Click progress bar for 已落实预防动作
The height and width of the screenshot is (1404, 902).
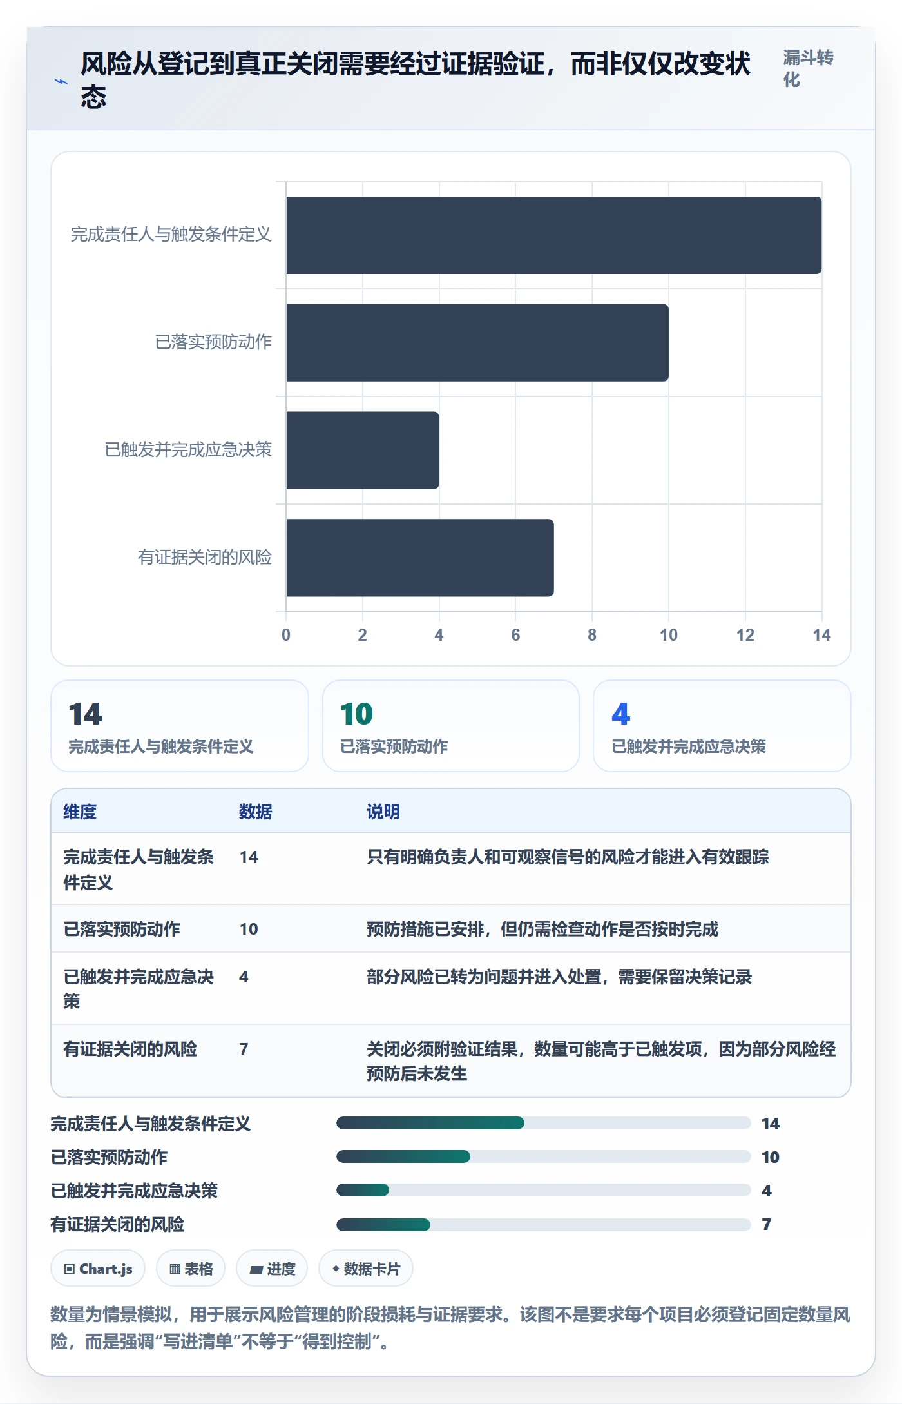tap(544, 1156)
